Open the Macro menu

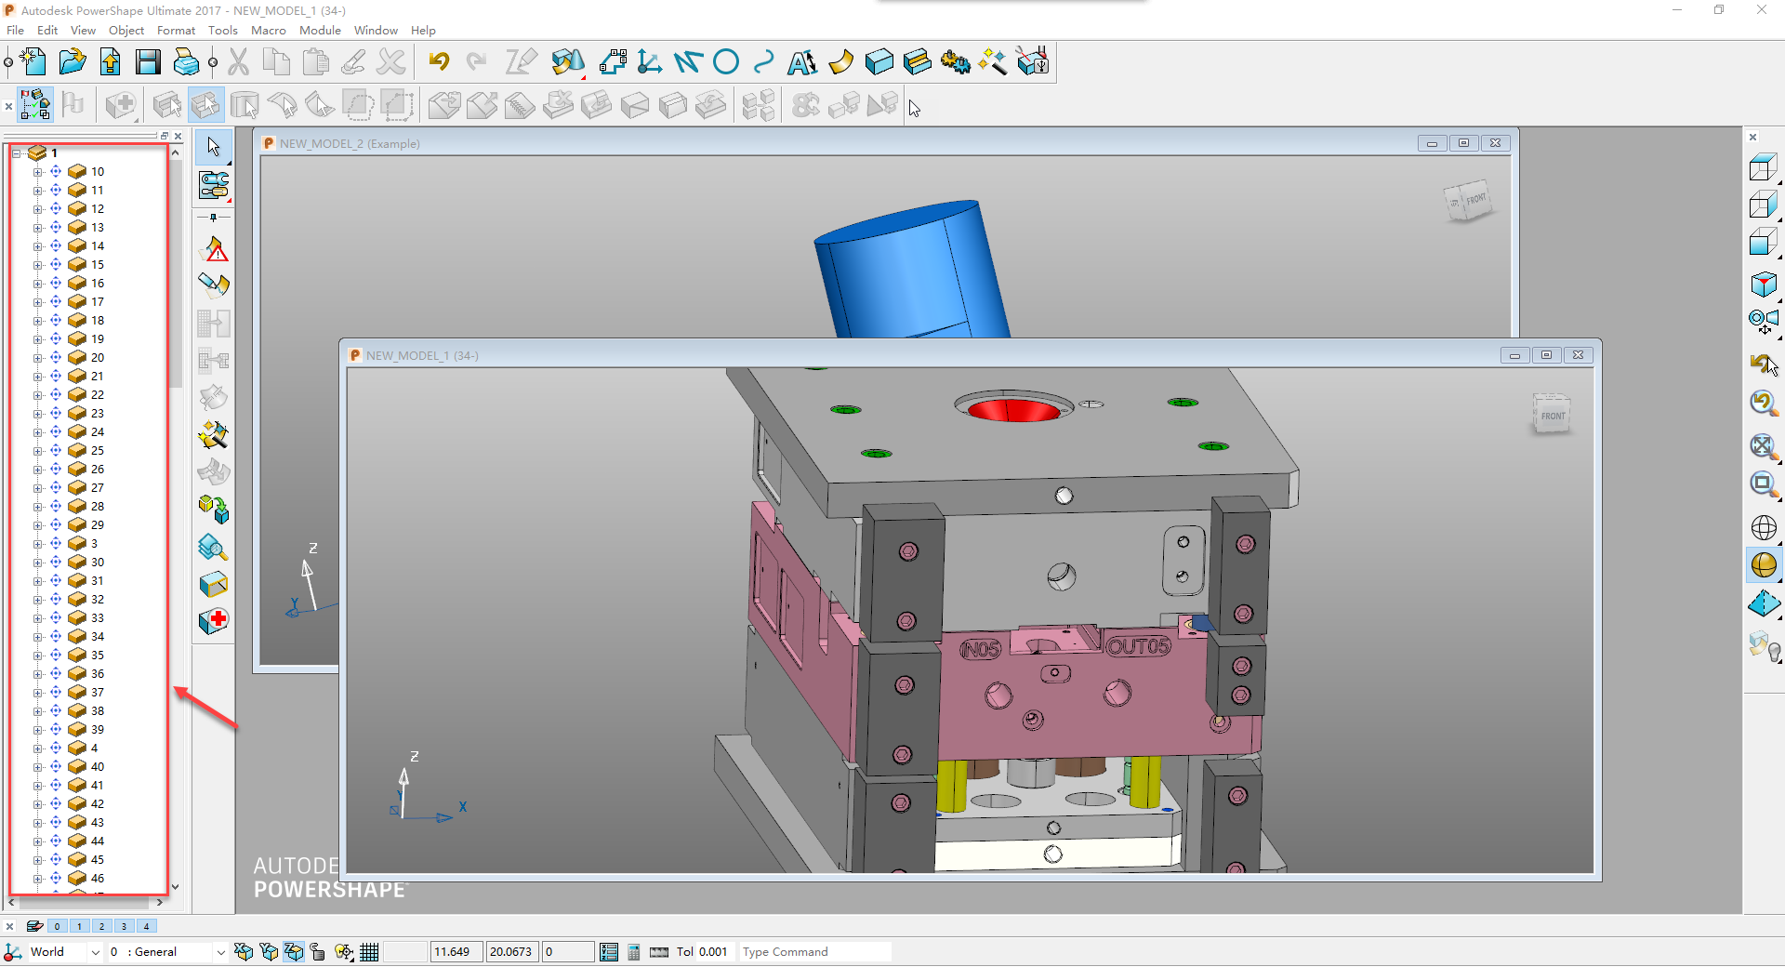[269, 30]
